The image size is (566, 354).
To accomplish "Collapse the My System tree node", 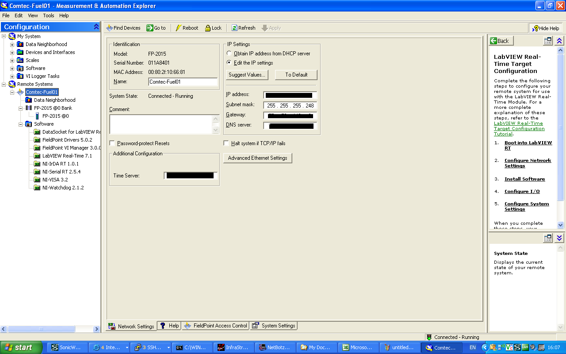I will pyautogui.click(x=4, y=36).
